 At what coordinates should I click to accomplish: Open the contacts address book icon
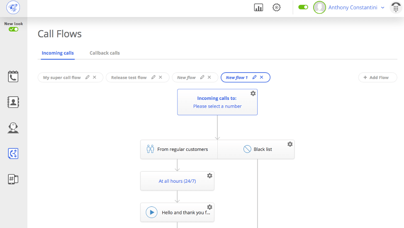tap(13, 102)
